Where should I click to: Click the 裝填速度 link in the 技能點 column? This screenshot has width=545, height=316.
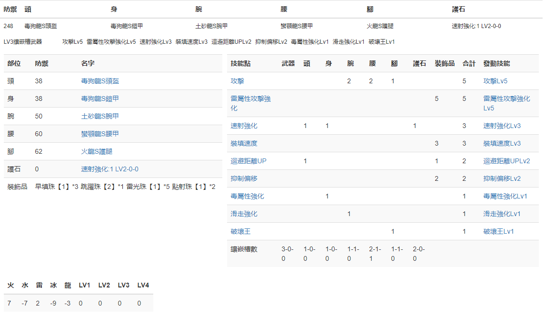[x=244, y=144]
